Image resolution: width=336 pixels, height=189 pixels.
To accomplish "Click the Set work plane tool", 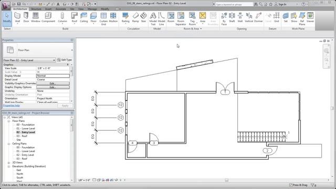I will tap(286, 17).
